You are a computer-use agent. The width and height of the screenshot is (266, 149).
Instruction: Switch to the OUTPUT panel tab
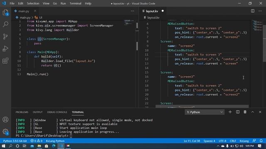[37, 112]
